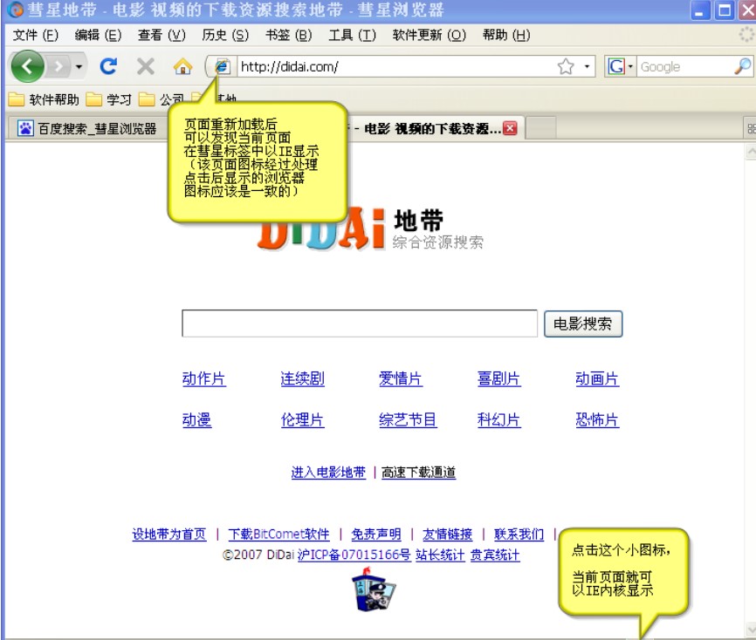This screenshot has width=756, height=640.
Task: Open the 免责声明 link
Action: tap(376, 534)
